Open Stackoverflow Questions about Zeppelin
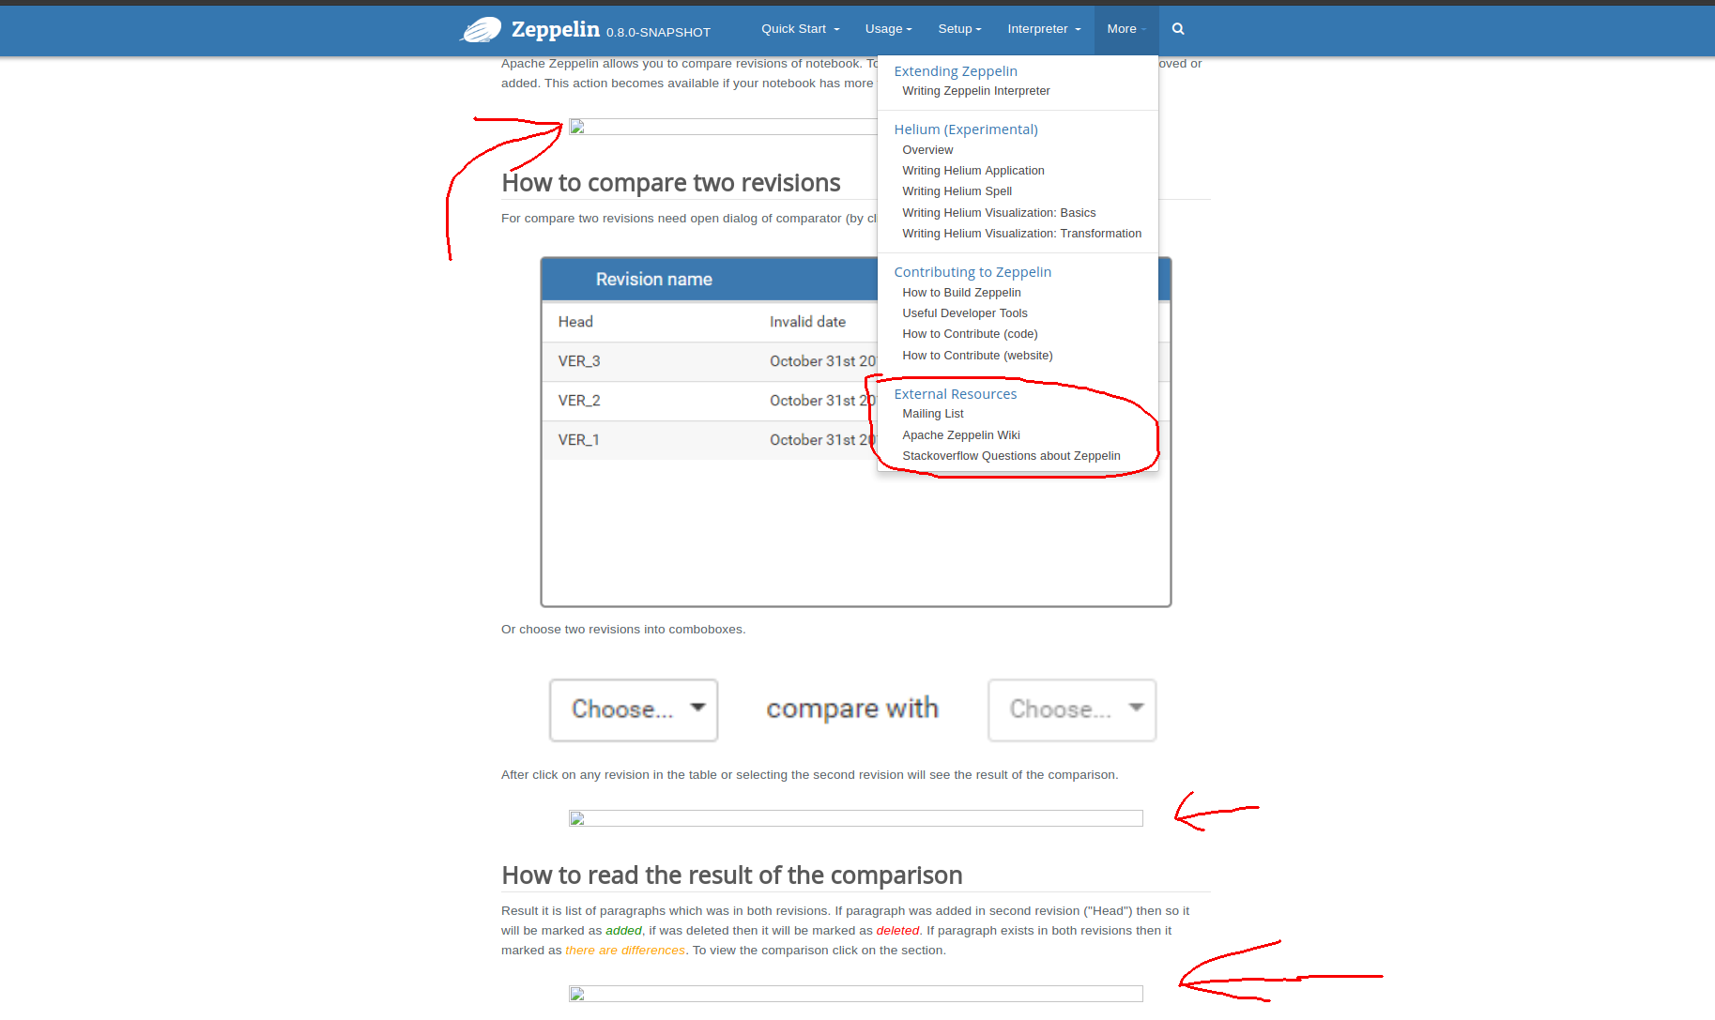This screenshot has height=1020, width=1715. [x=1011, y=456]
